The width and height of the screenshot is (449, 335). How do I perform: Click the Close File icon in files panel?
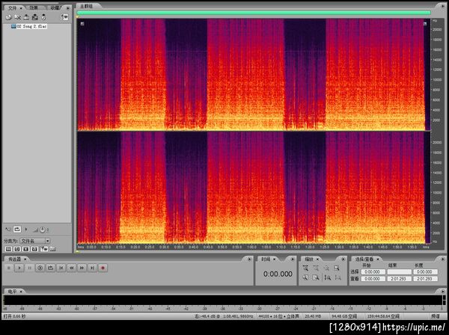click(17, 16)
